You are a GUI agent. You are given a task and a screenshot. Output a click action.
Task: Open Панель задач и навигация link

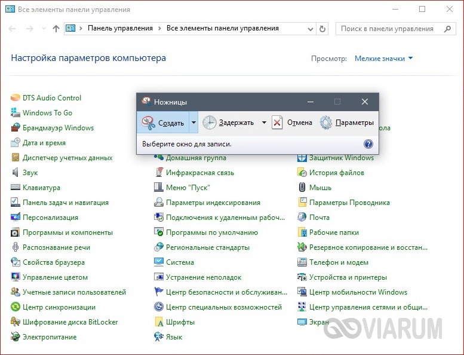click(x=66, y=203)
